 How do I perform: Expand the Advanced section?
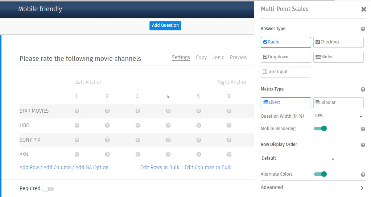click(312, 188)
